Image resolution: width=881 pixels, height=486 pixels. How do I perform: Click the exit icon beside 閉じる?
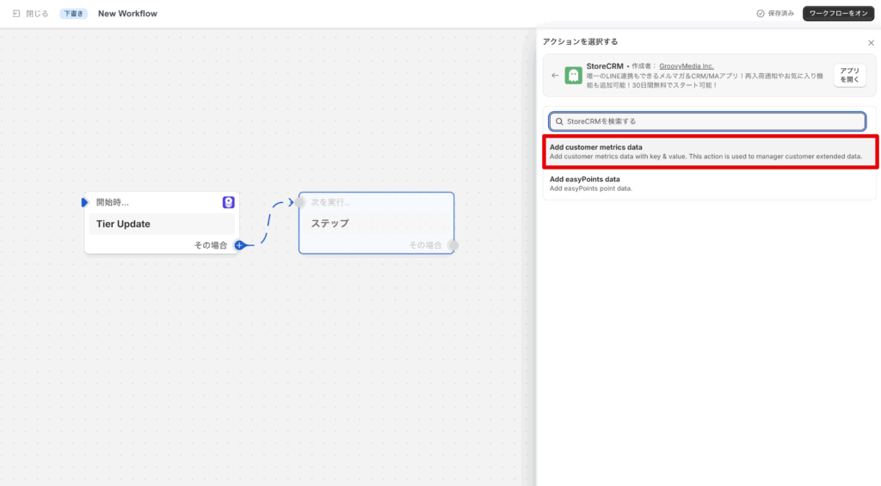coord(16,14)
